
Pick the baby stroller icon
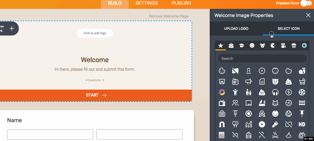point(302,82)
